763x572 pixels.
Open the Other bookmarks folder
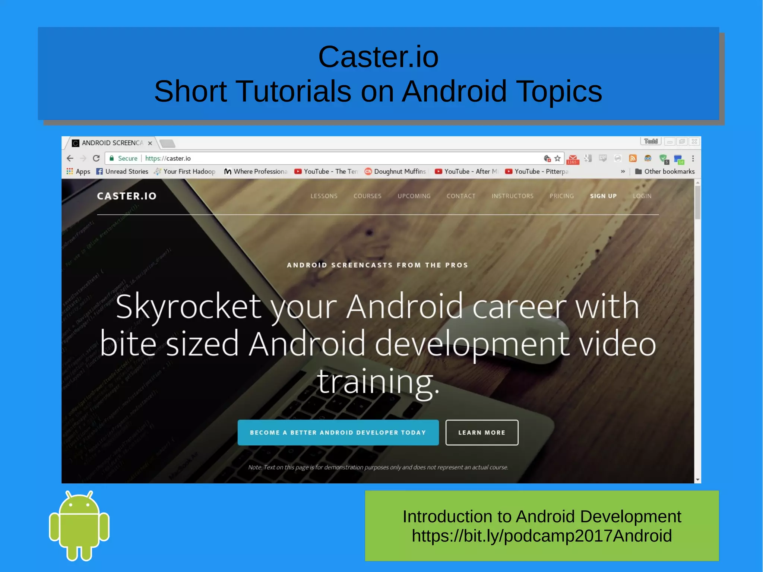[x=665, y=171]
